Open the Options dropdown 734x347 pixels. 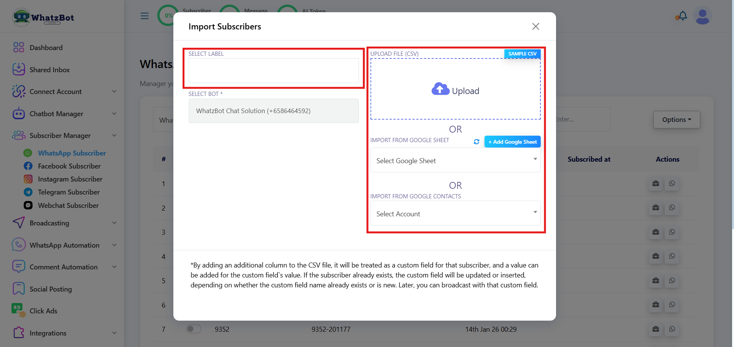pos(676,119)
